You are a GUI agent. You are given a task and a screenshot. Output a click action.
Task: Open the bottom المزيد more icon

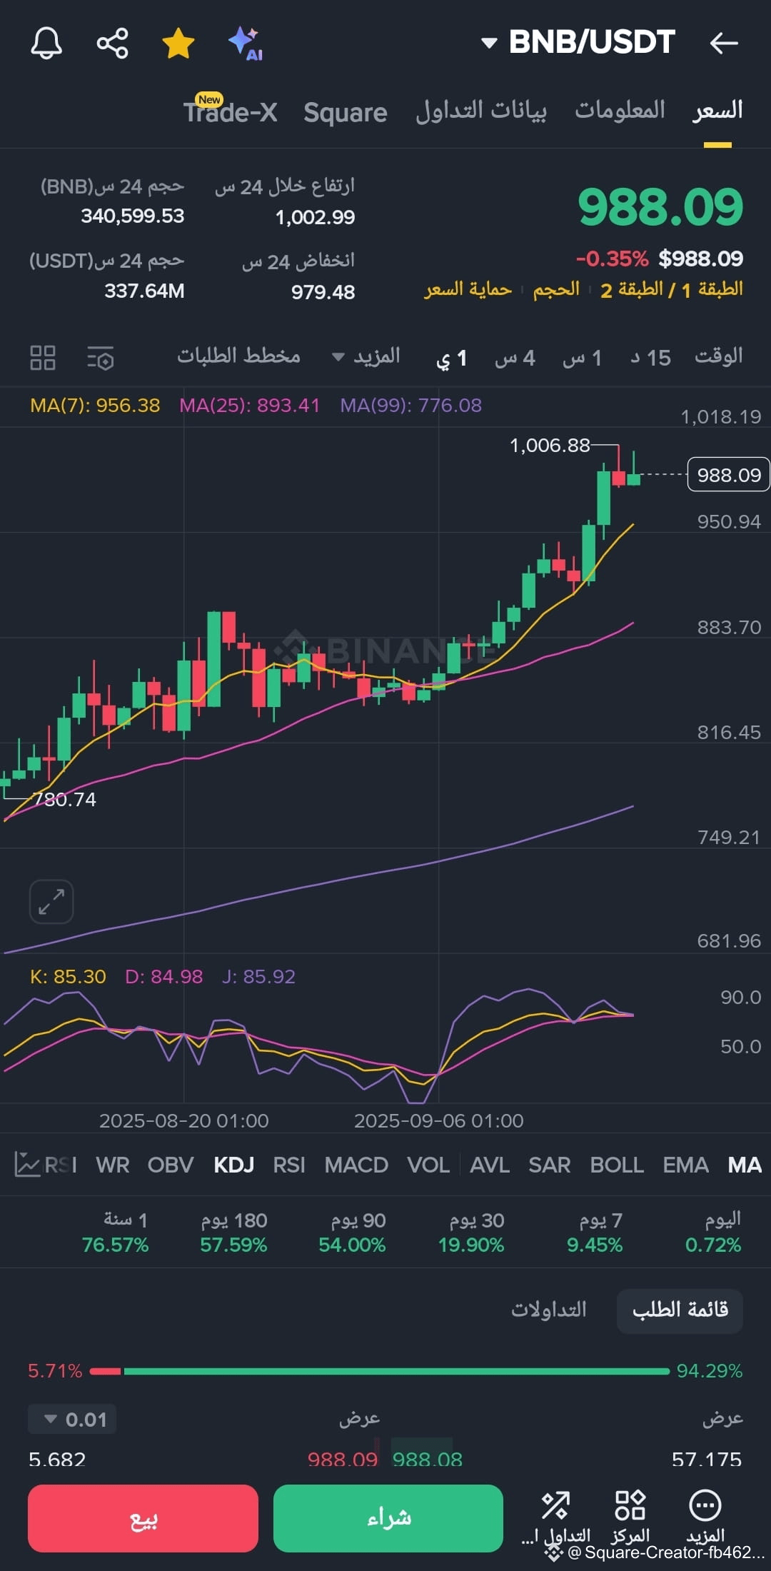705,1517
